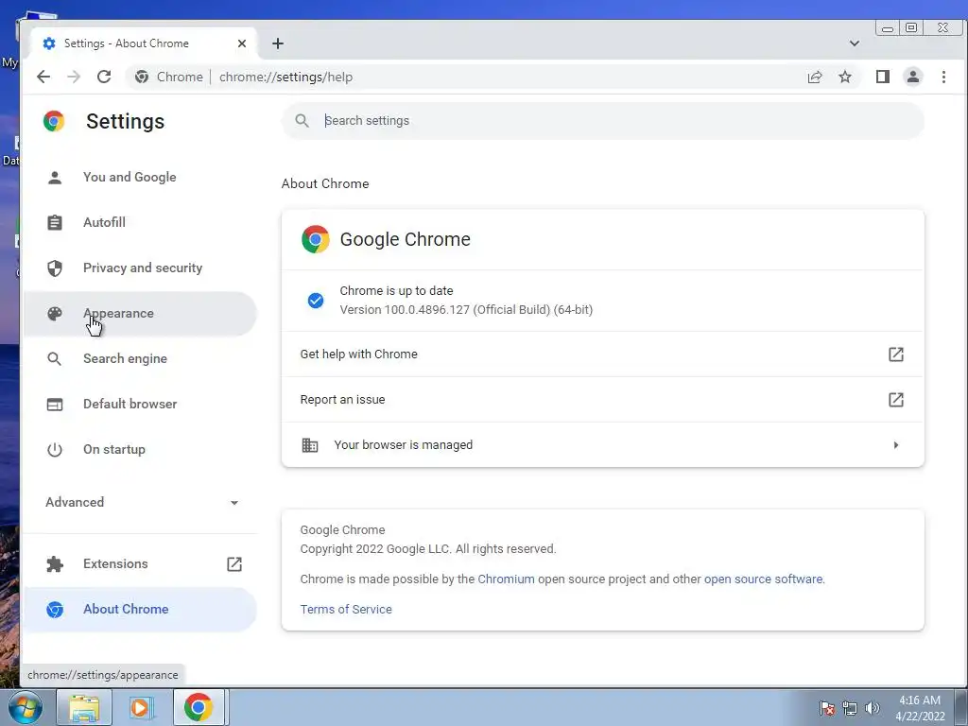Open Default browser settings
This screenshot has height=726, width=968.
pyautogui.click(x=140, y=404)
